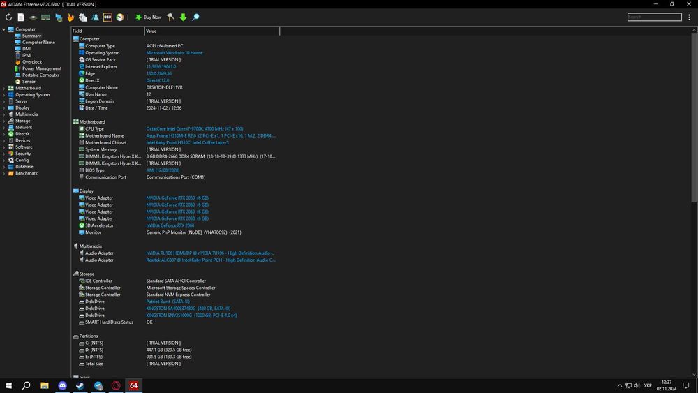Screen dimensions: 698x393
Task: Collapse the Computer tree node
Action: (x=3, y=29)
